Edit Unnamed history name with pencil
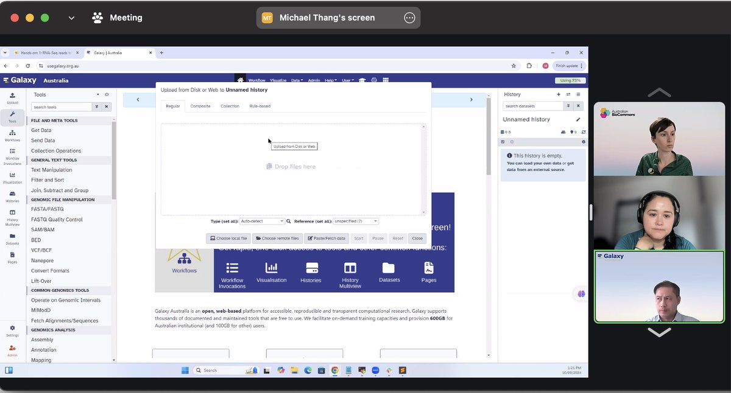731x393 pixels. (578, 119)
